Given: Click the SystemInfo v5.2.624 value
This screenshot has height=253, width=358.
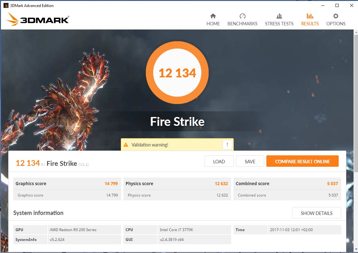Looking at the screenshot, I should tap(57, 240).
